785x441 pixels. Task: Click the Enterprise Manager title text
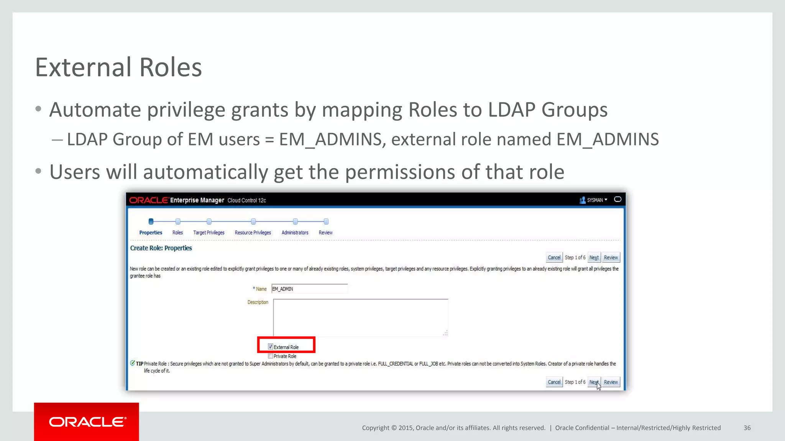click(x=197, y=200)
